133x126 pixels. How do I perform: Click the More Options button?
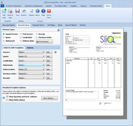coord(49,98)
